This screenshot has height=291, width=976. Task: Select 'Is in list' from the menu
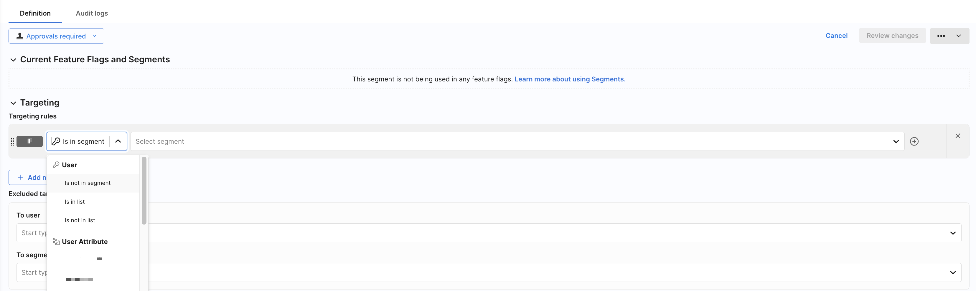click(75, 202)
